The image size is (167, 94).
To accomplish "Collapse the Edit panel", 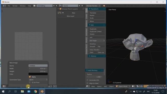I will [x=90, y=25].
